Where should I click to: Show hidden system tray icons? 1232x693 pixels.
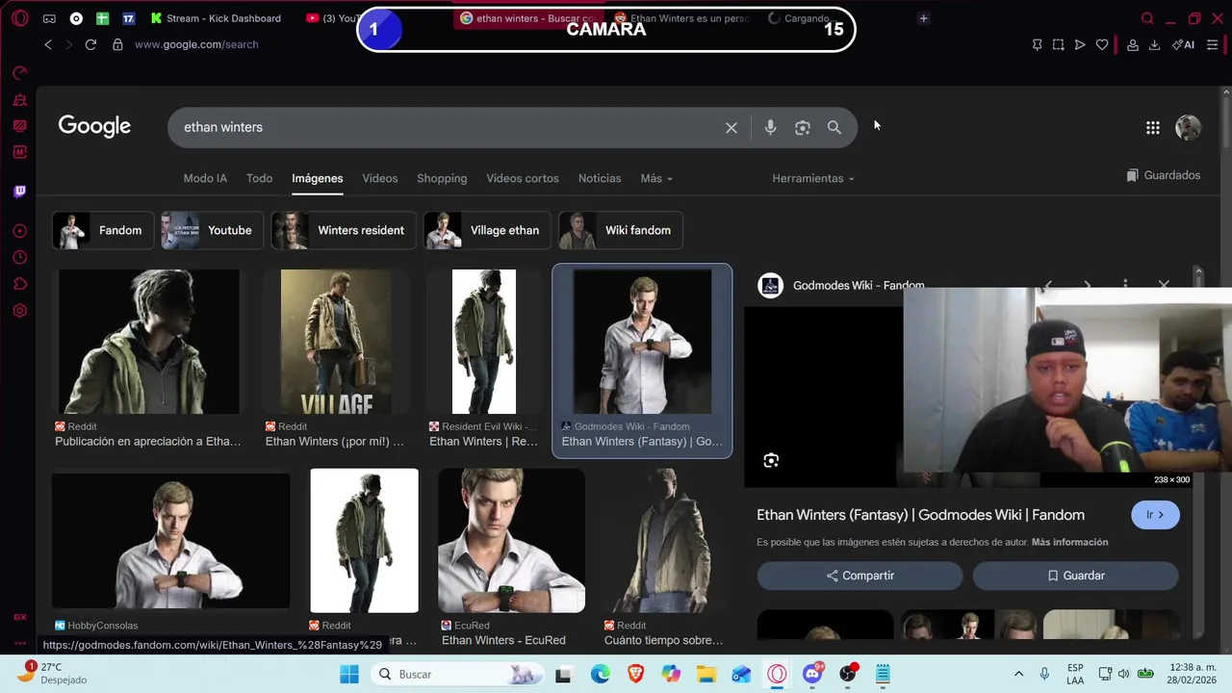tap(1018, 674)
